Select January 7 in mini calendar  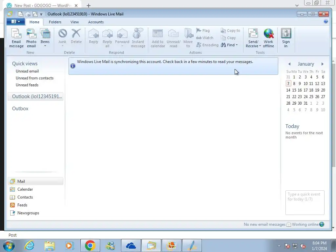pyautogui.click(x=288, y=83)
